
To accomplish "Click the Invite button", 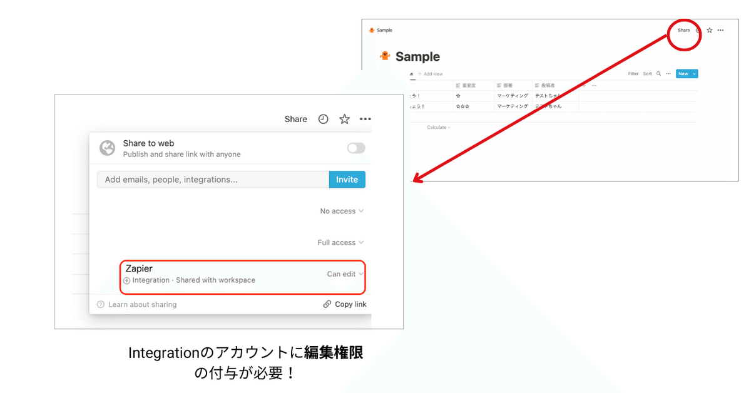I will (x=347, y=180).
